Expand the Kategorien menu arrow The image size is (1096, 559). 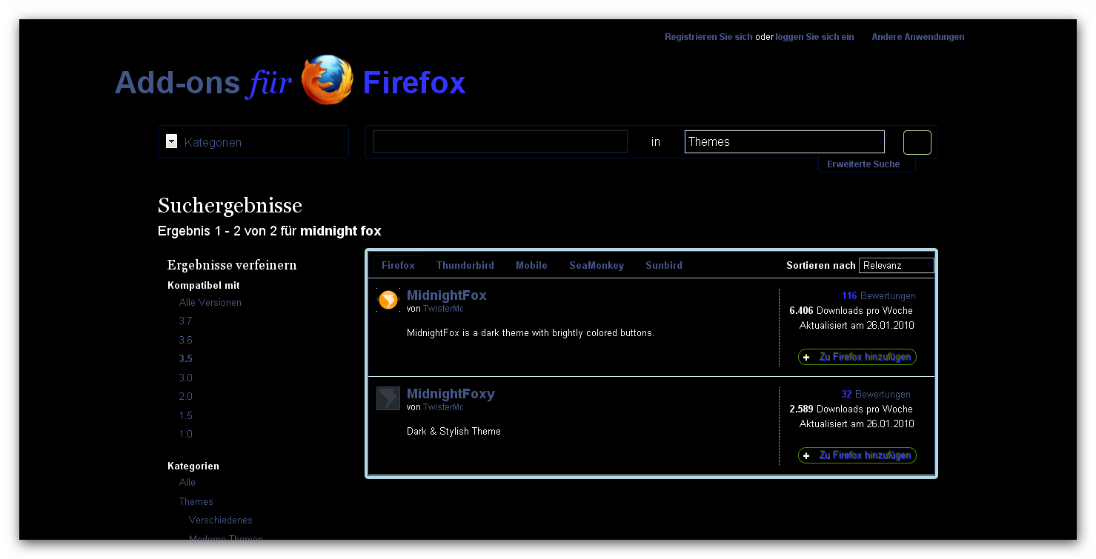(x=172, y=141)
